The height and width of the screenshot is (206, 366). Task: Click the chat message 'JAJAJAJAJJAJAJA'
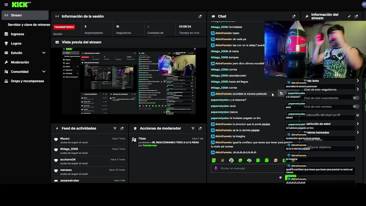click(244, 152)
